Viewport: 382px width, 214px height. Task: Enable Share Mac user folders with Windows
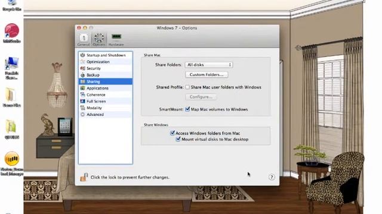click(187, 87)
